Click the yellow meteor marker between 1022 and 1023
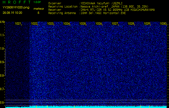Viewport: 169px width, 108px height. (48, 106)
